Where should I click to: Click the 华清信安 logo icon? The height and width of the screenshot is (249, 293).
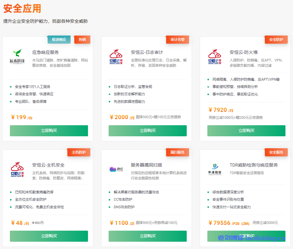(215, 169)
